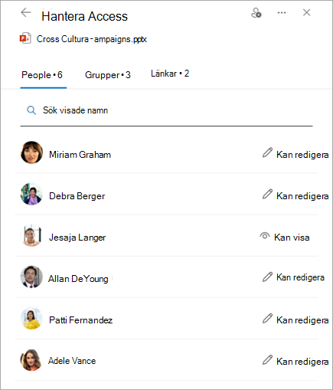Image resolution: width=333 pixels, height=390 pixels.
Task: Switch to the Länkar tab
Action: (170, 74)
